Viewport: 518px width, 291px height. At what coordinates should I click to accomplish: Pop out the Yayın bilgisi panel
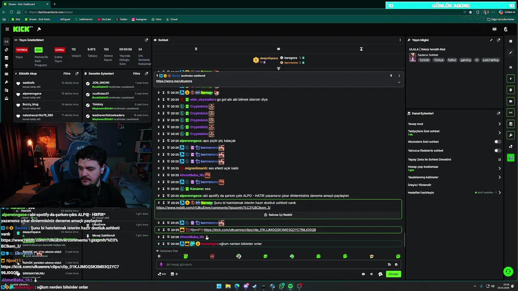pyautogui.click(x=499, y=40)
